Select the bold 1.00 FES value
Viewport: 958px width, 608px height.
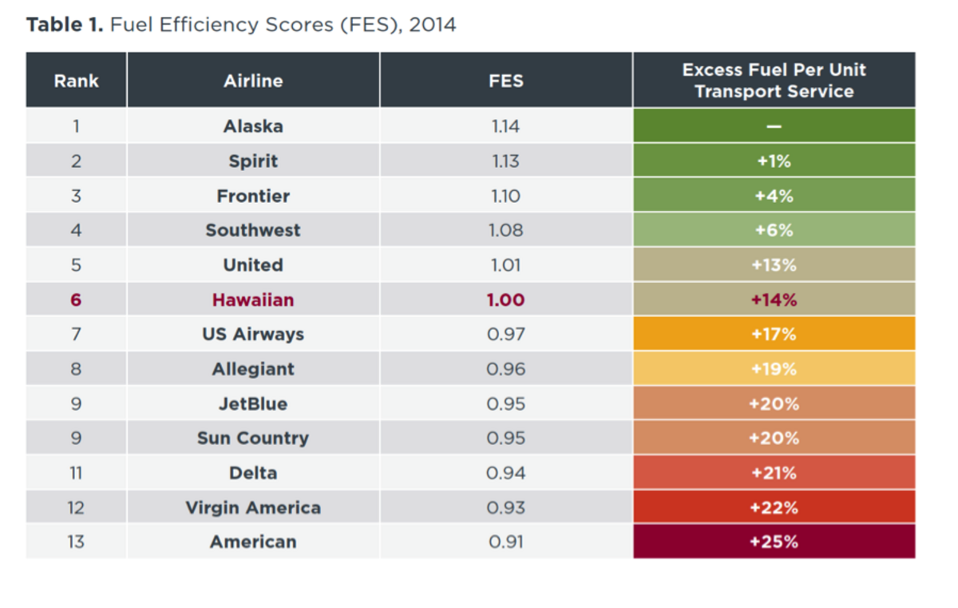tap(505, 300)
